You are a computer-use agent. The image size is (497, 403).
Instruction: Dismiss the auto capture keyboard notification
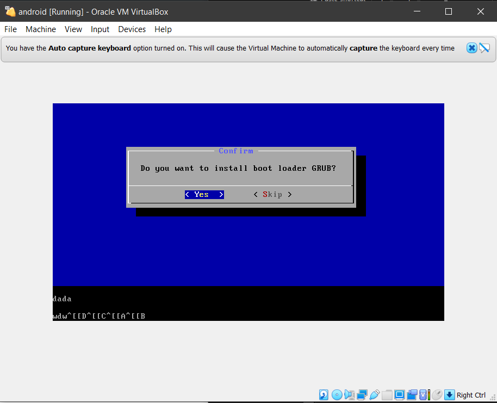471,48
